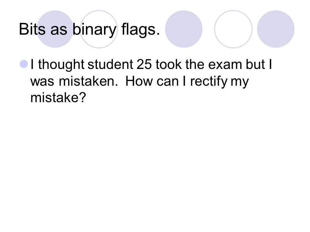310x232 pixels.
Task: Click the word 'mistake?' on the last line
Action: 58,97
